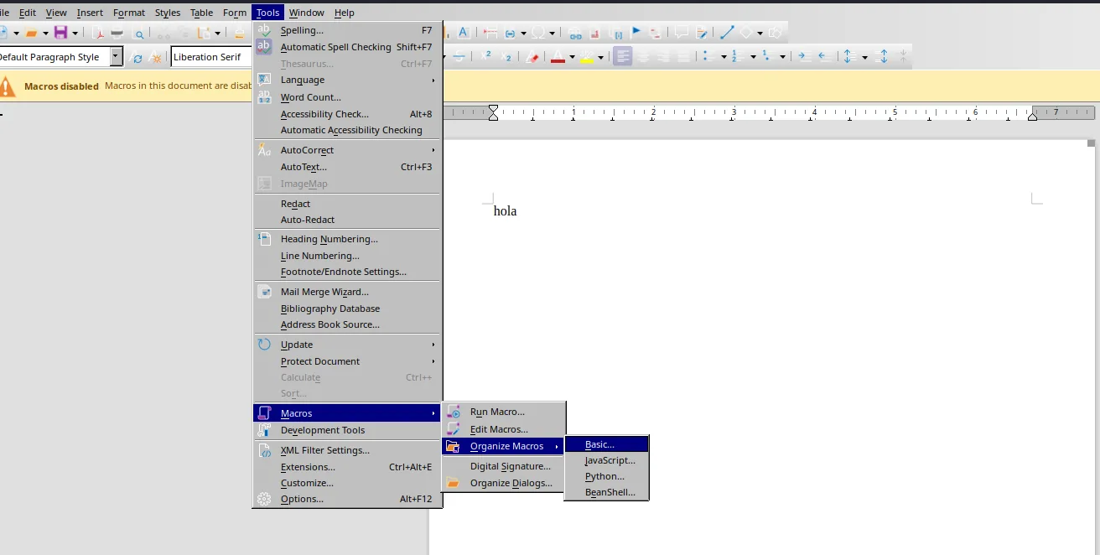1100x555 pixels.
Task: Insert comment speech bubble icon
Action: coord(681,33)
